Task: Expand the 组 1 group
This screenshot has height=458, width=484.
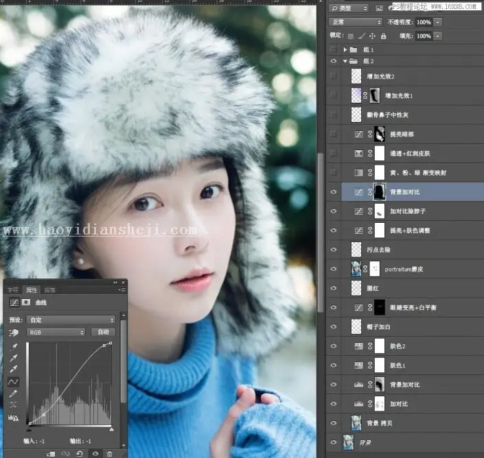Action: (x=345, y=49)
